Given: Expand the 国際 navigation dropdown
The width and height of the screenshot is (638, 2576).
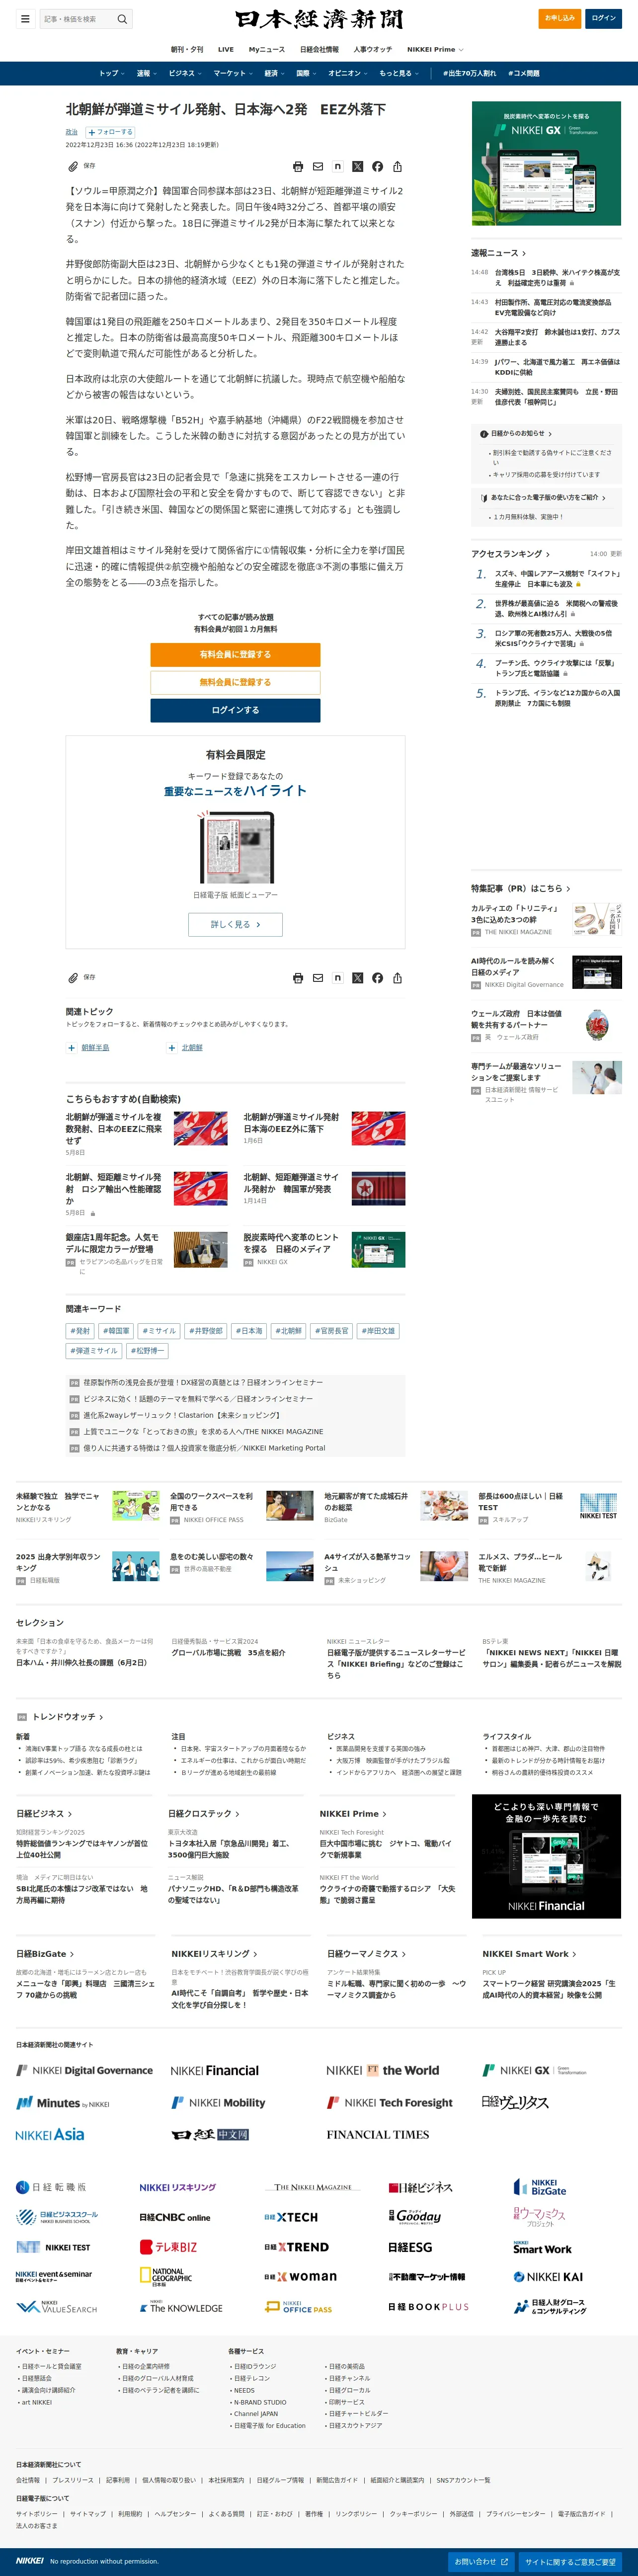Looking at the screenshot, I should click(x=306, y=73).
